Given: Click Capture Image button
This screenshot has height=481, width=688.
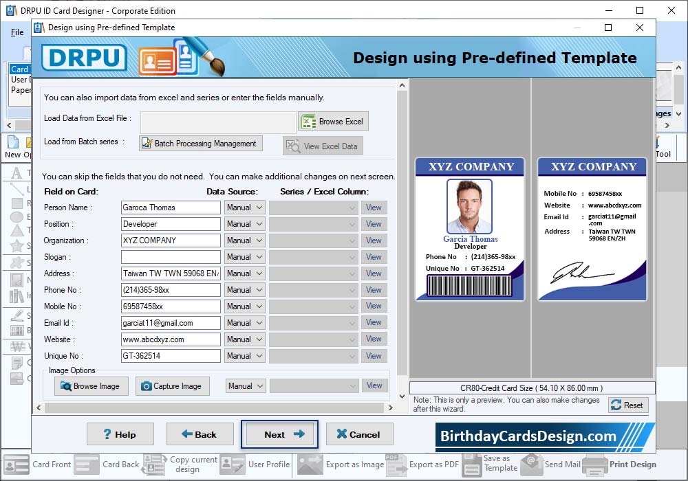Looking at the screenshot, I should [x=173, y=386].
